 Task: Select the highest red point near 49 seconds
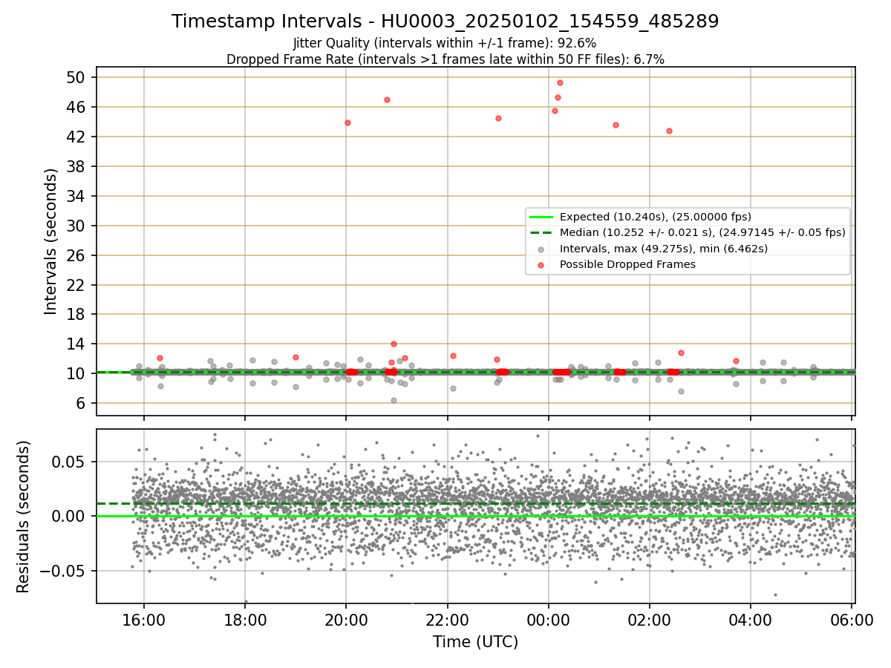[560, 82]
